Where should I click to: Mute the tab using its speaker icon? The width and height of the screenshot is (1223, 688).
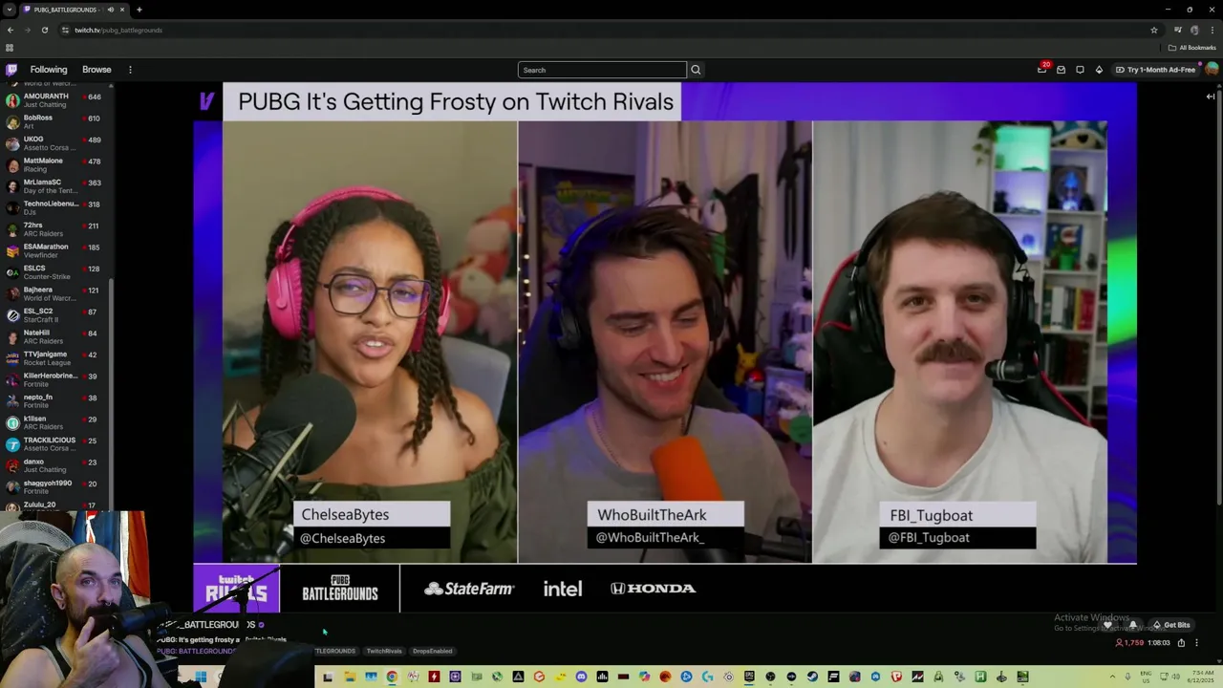pyautogui.click(x=111, y=10)
